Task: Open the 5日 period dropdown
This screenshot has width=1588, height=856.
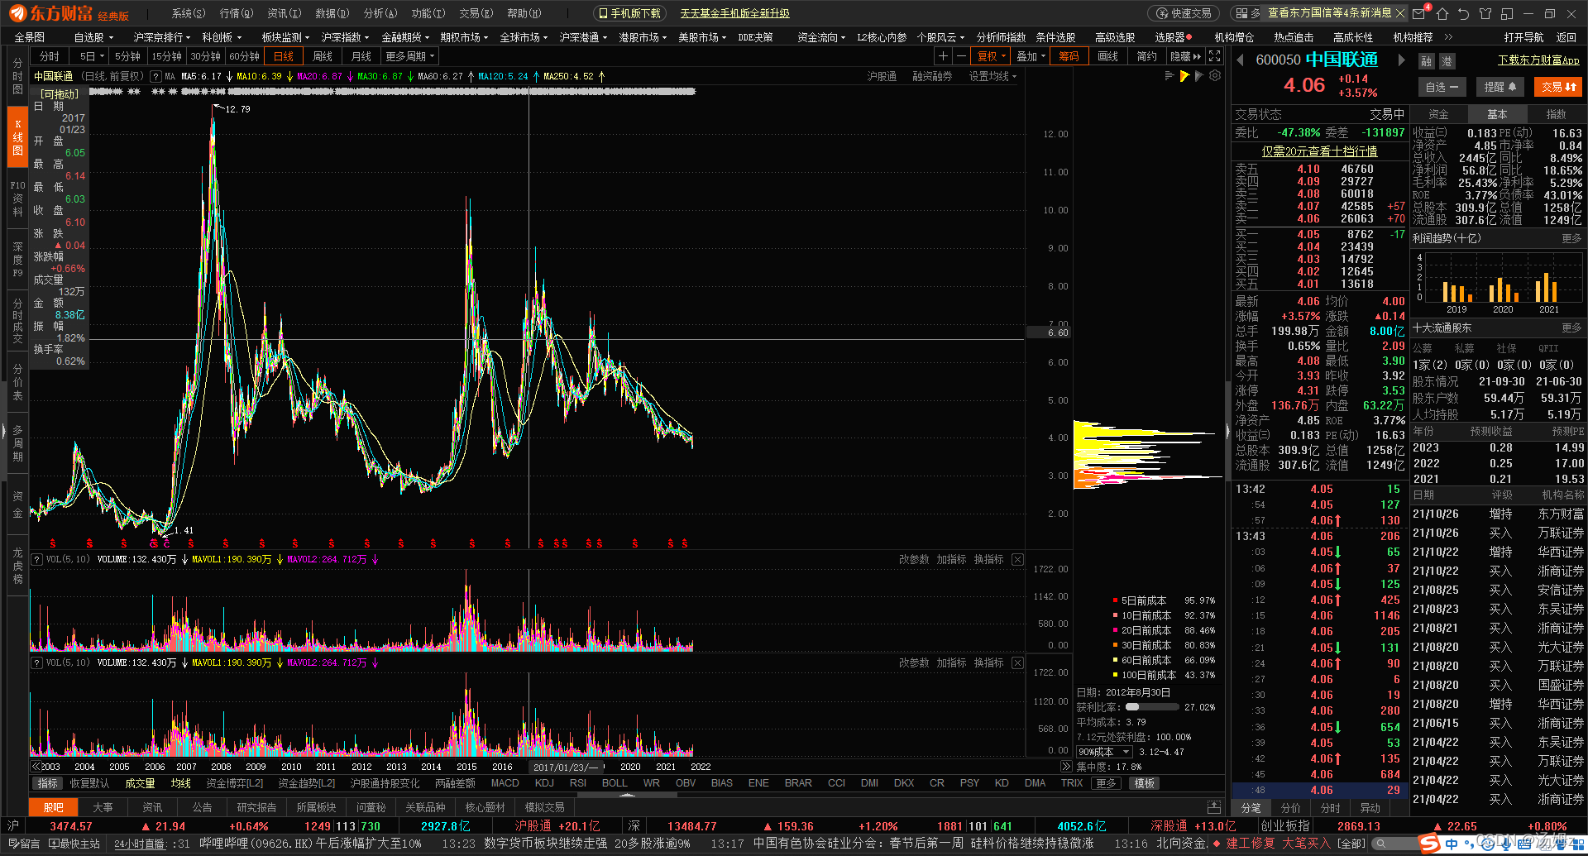Action: [91, 56]
